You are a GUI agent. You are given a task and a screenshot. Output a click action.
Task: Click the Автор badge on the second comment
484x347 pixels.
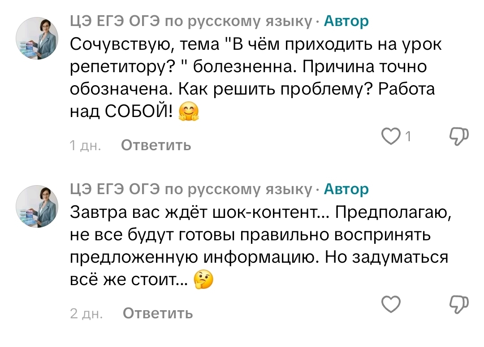click(x=346, y=189)
